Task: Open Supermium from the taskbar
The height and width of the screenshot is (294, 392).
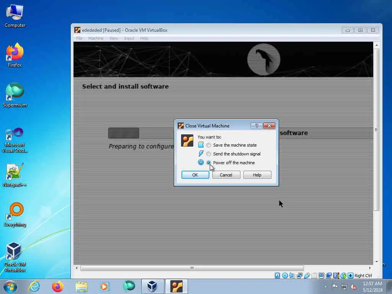Action: coord(129,286)
